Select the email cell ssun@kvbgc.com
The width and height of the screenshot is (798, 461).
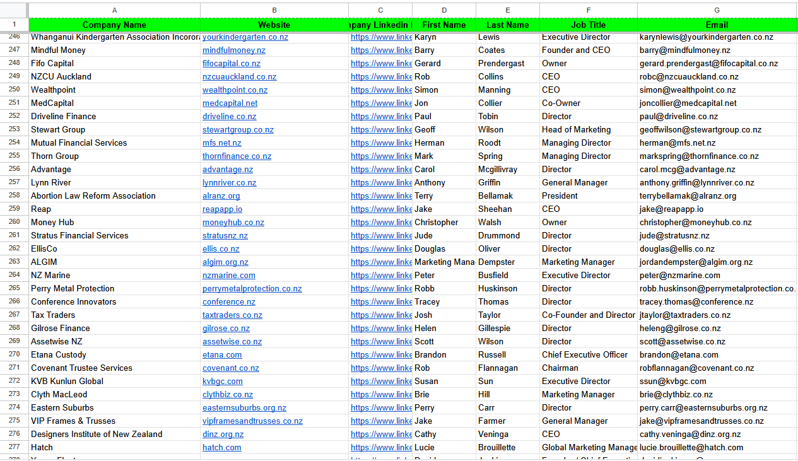click(717, 382)
